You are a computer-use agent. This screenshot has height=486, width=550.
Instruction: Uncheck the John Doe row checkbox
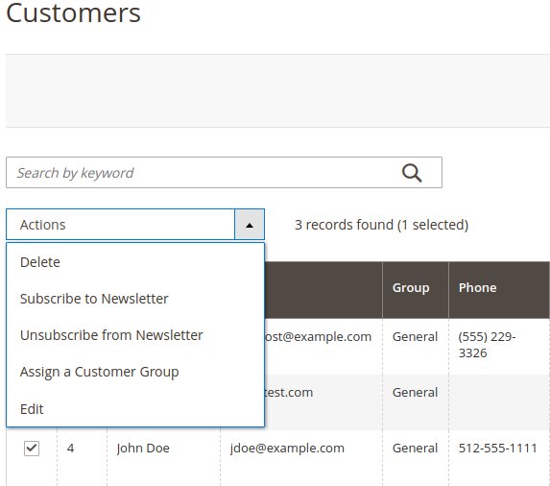point(32,449)
